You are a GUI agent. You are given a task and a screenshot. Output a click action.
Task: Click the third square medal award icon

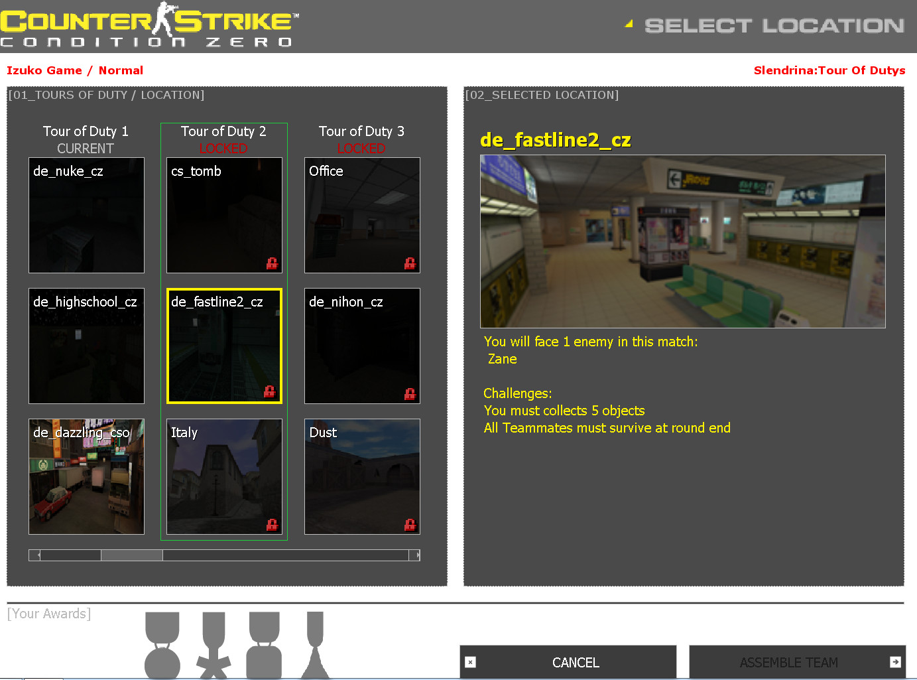tap(264, 645)
